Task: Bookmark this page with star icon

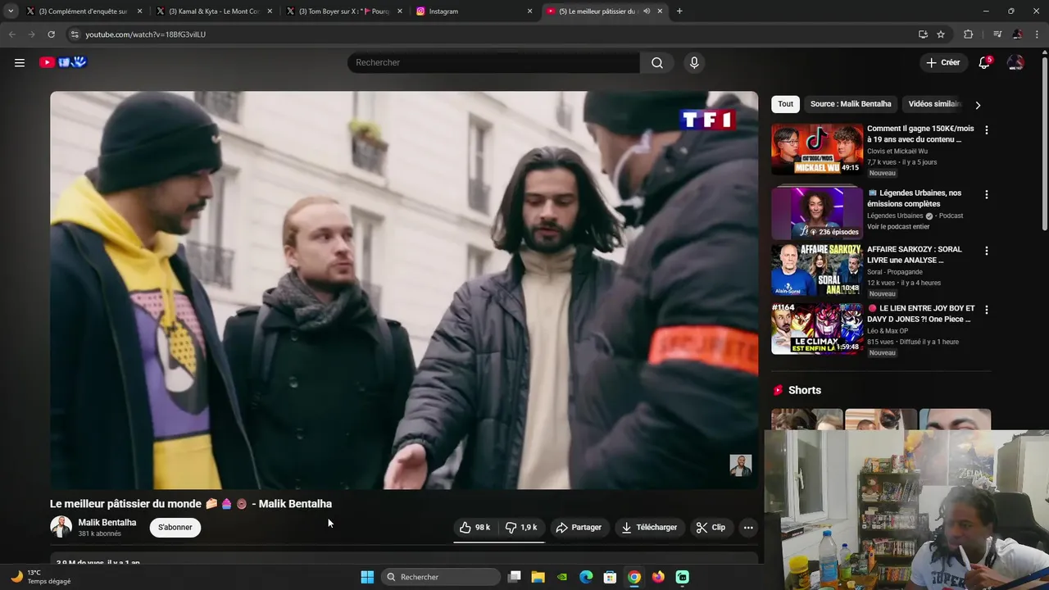Action: coord(941,34)
